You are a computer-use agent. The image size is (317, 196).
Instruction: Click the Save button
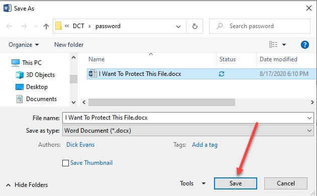point(236,183)
